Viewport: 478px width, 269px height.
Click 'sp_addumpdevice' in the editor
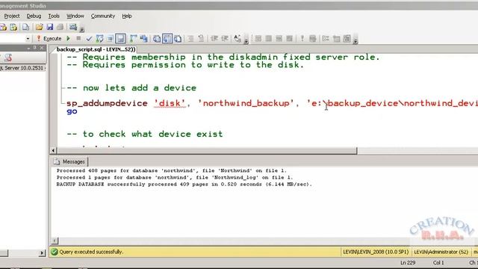107,103
